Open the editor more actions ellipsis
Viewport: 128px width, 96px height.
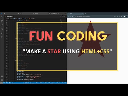click(x=65, y=17)
